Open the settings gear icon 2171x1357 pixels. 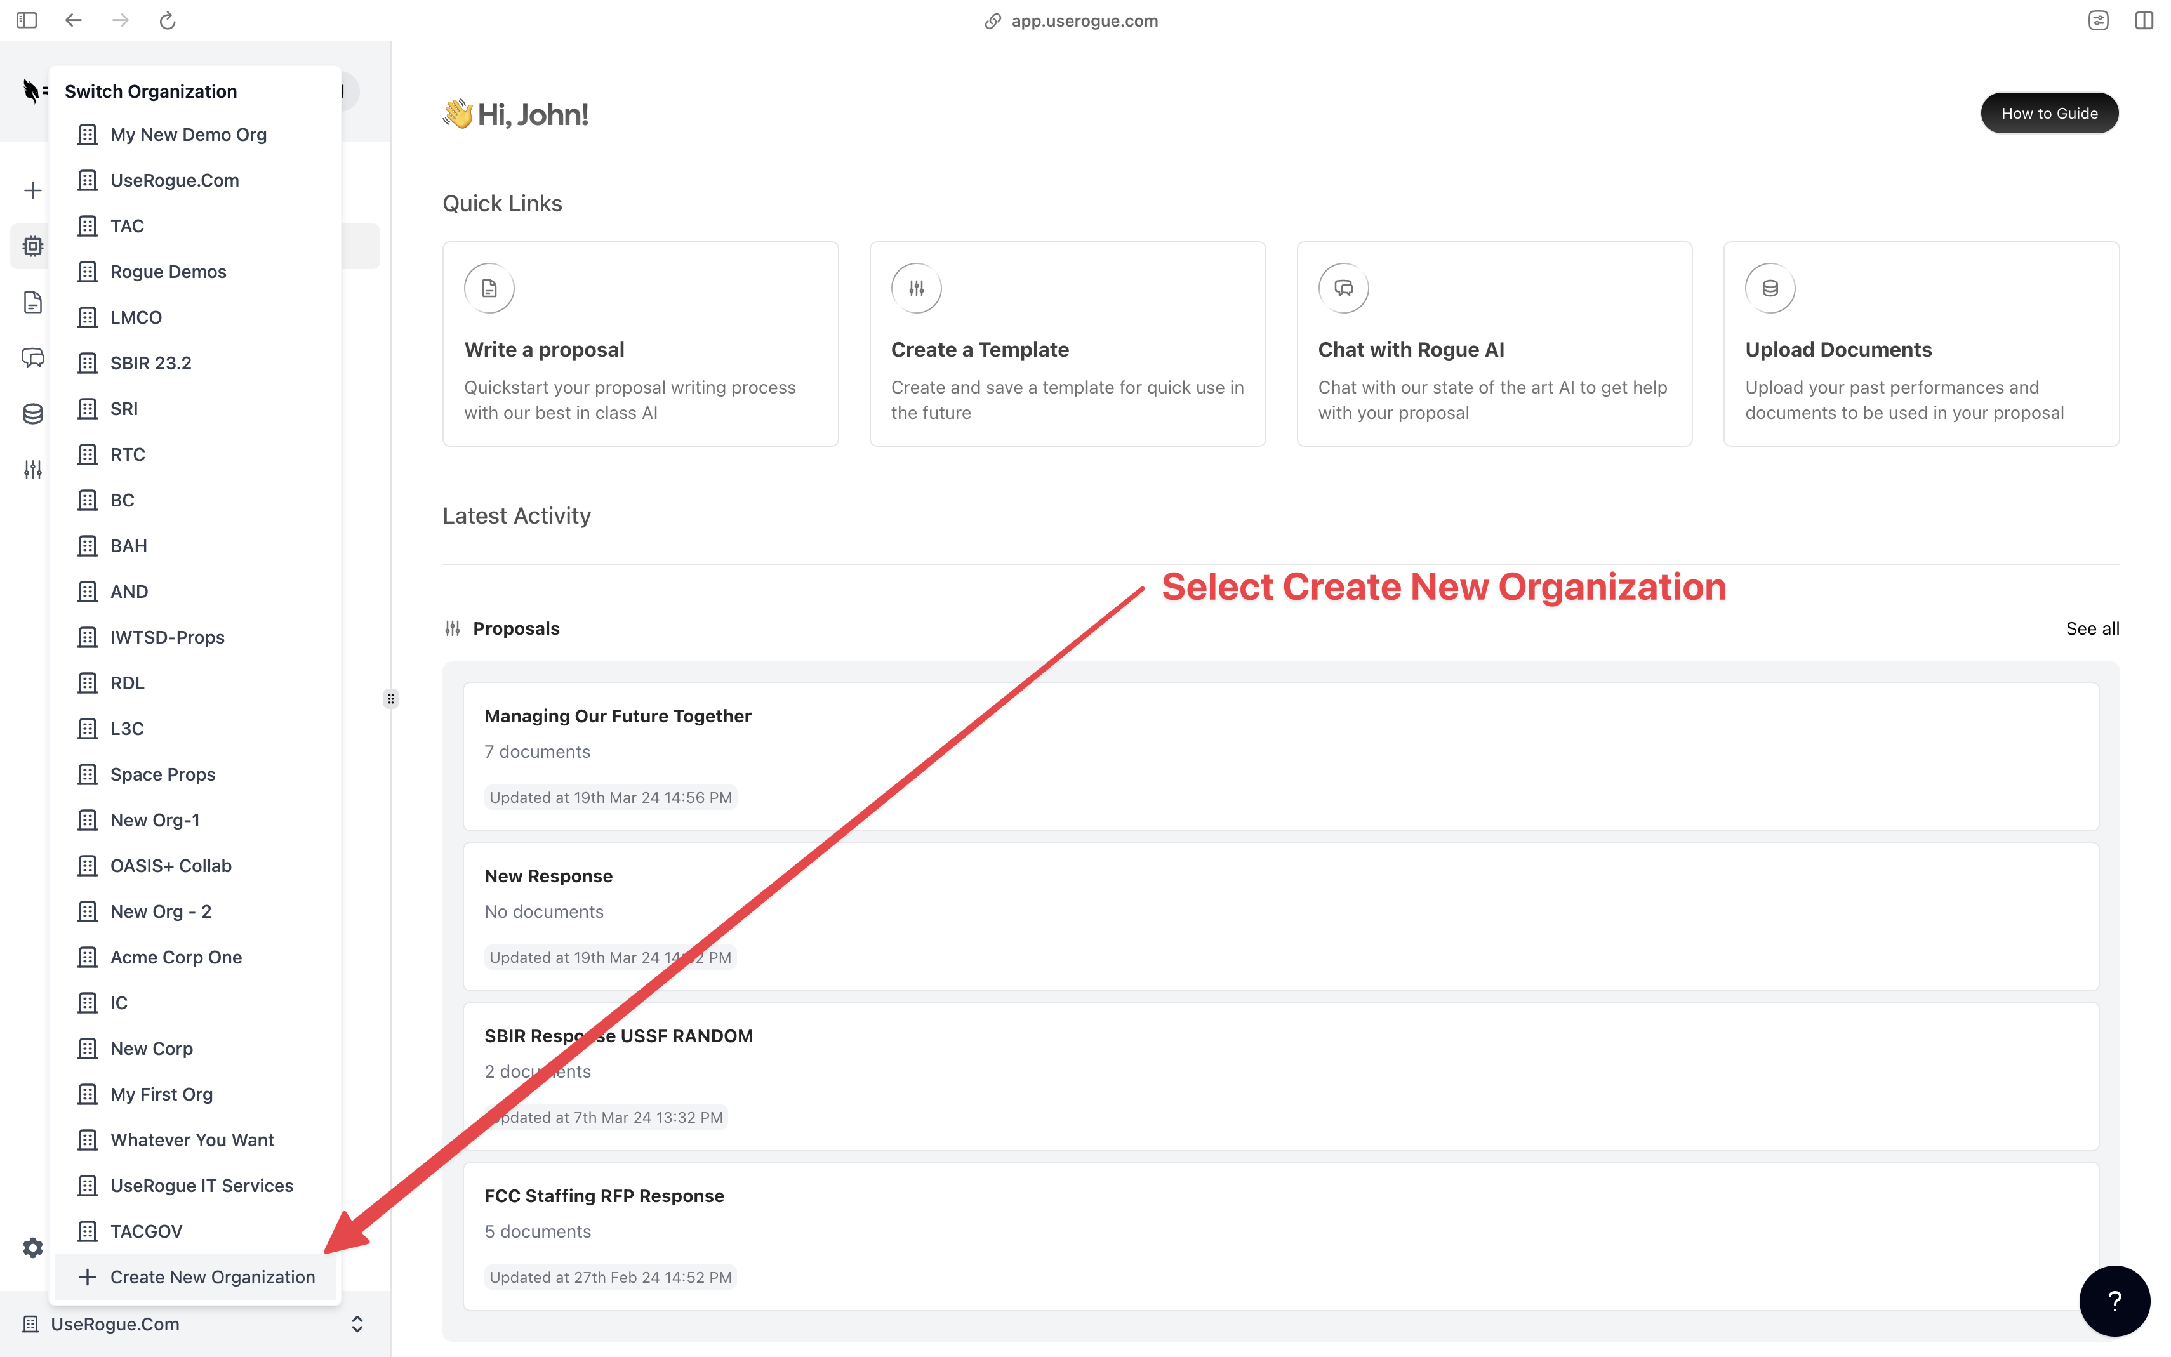(32, 1247)
